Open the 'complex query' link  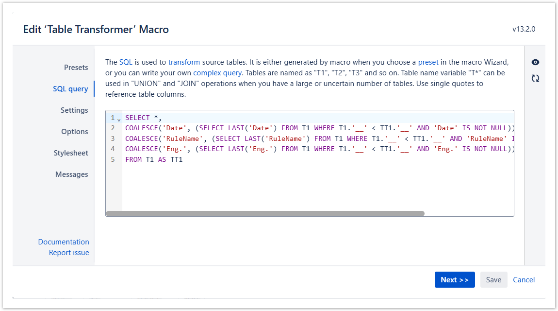(x=217, y=73)
